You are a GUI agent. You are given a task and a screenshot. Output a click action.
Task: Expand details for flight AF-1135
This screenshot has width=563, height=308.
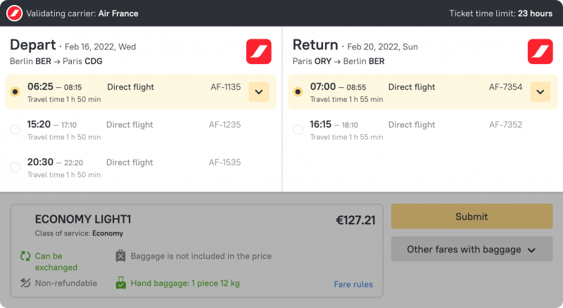[x=258, y=91]
